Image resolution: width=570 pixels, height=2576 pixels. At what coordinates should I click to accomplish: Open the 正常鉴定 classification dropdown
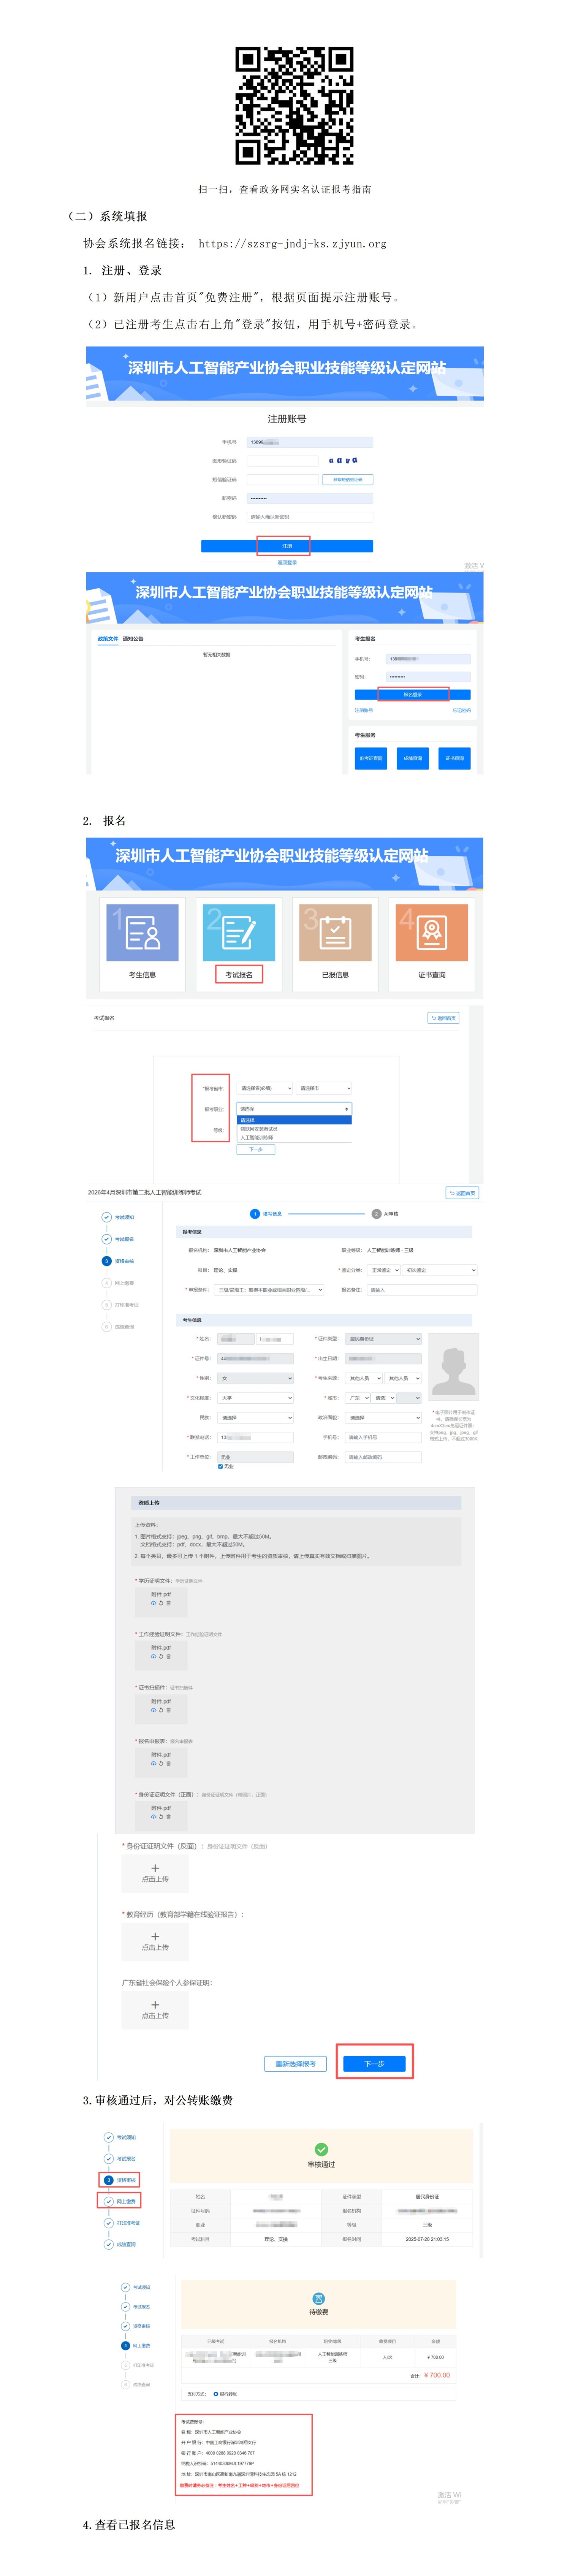pyautogui.click(x=385, y=1270)
